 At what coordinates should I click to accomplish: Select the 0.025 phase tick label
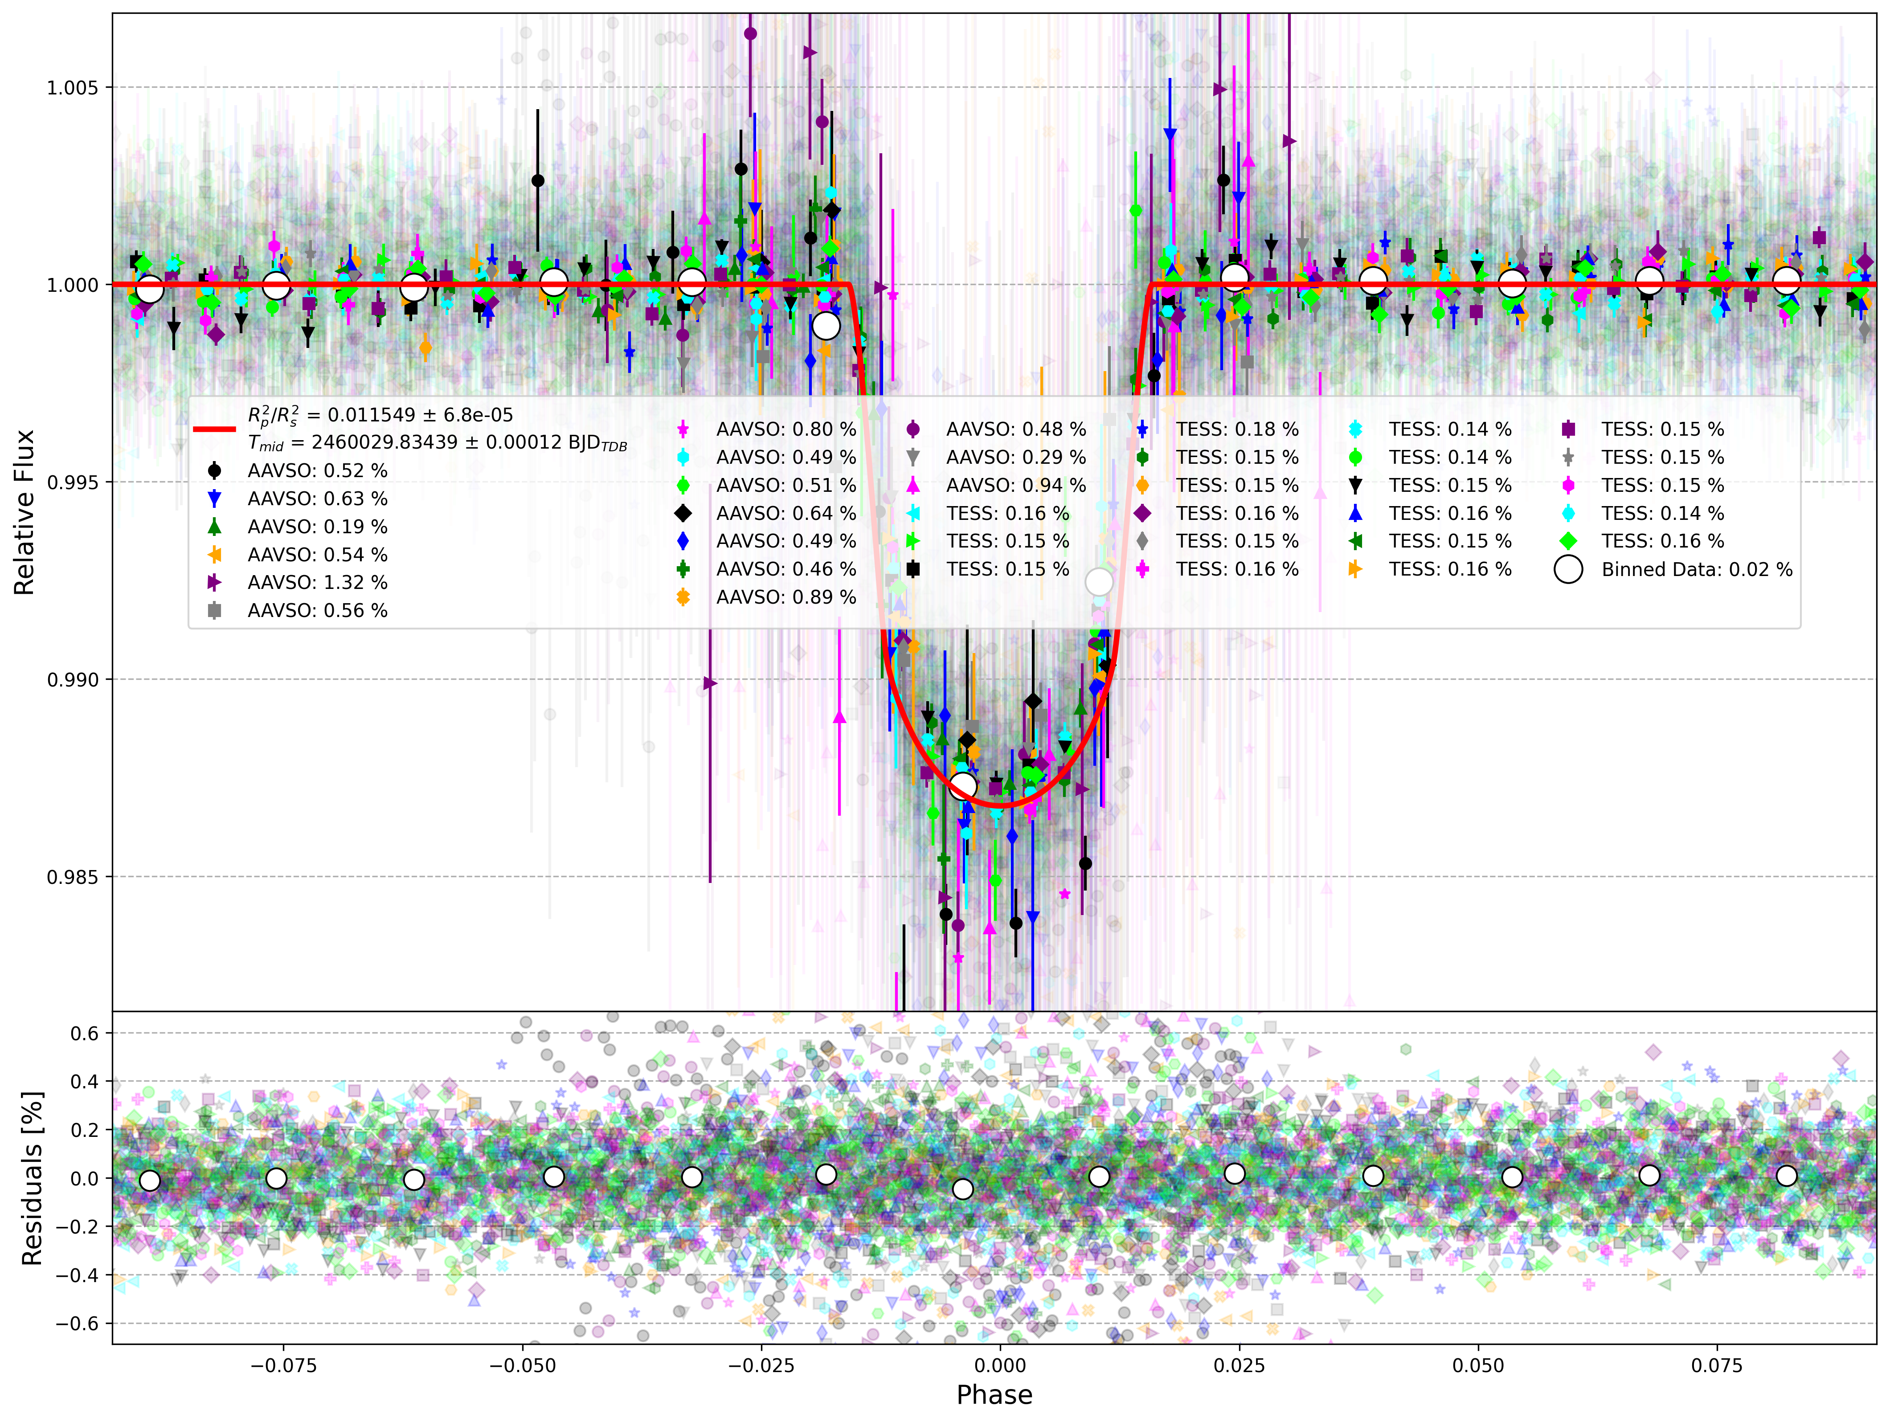[x=1240, y=1365]
